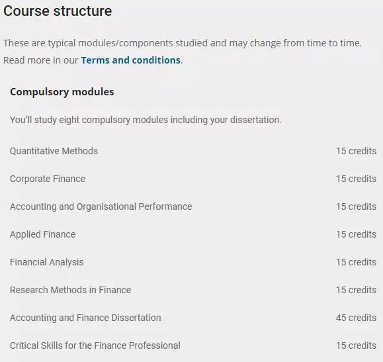This screenshot has height=362, width=383.
Task: Click 15 credits beside Applied Finance
Action: point(356,234)
